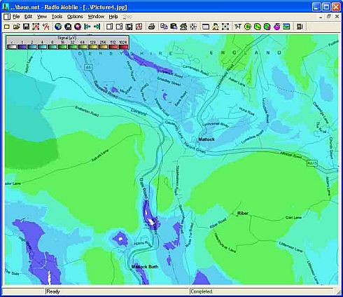Open the File menu
This screenshot has height=297, width=343.
click(x=16, y=17)
